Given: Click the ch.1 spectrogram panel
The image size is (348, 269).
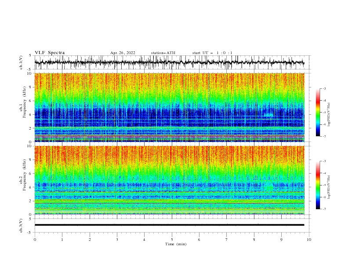Looking at the screenshot, I should coord(169,107).
